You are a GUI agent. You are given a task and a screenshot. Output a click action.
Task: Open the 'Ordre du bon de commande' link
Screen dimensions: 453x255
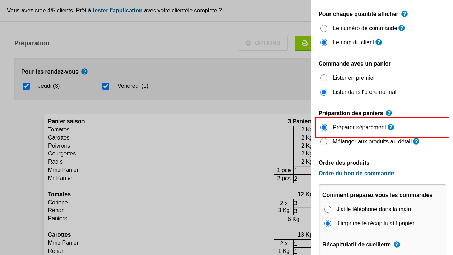click(356, 174)
